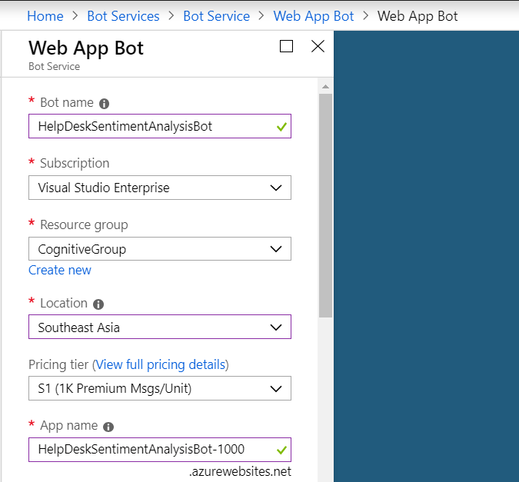Click the vertical scrollbar thumb

(326, 204)
